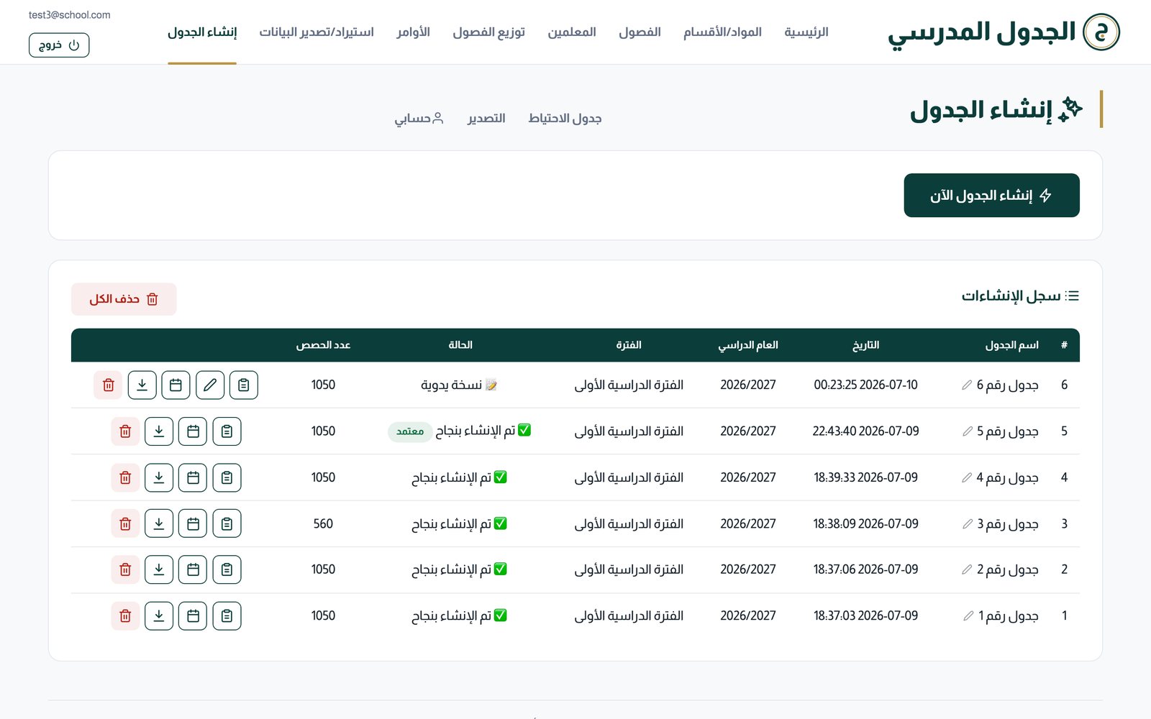The image size is (1151, 719).
Task: Click حذف الكل delete all button
Action: pyautogui.click(x=124, y=299)
